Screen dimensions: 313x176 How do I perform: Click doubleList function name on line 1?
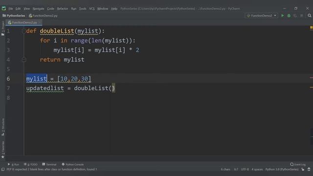[57, 31]
